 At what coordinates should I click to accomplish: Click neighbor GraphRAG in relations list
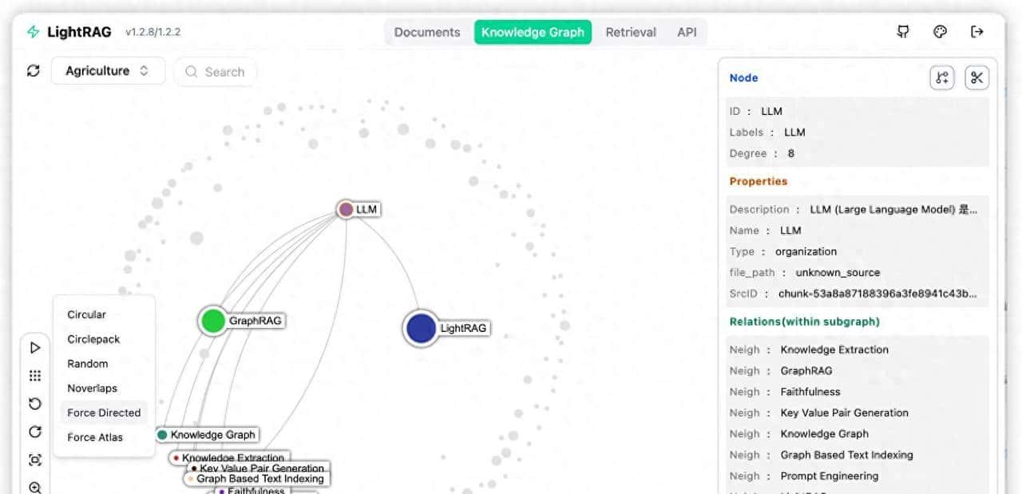click(806, 370)
